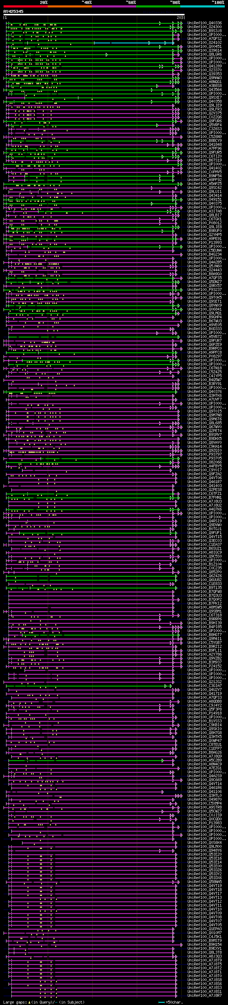This screenshot has width=228, height=1005.
Task: Select hit label UniRef100_P13993
Action: point(204,243)
